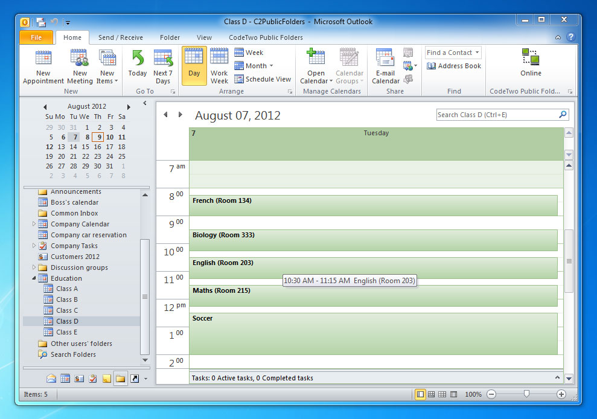Switch to Day view
The height and width of the screenshot is (419, 597).
click(194, 66)
